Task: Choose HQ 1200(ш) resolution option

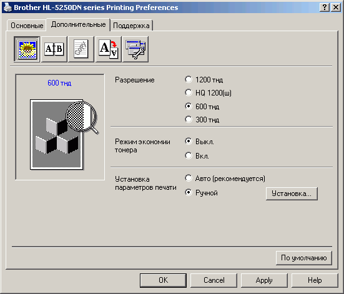Action: (x=208, y=93)
